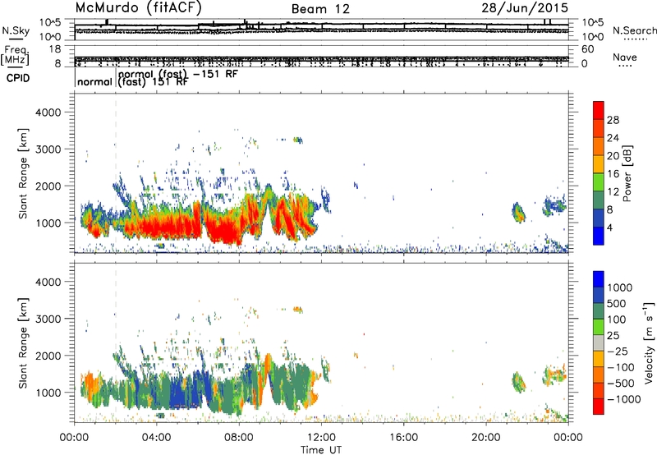Click the '500' tick on Velocity colorbar
Viewport: 657px width, 455px height.
(618, 303)
